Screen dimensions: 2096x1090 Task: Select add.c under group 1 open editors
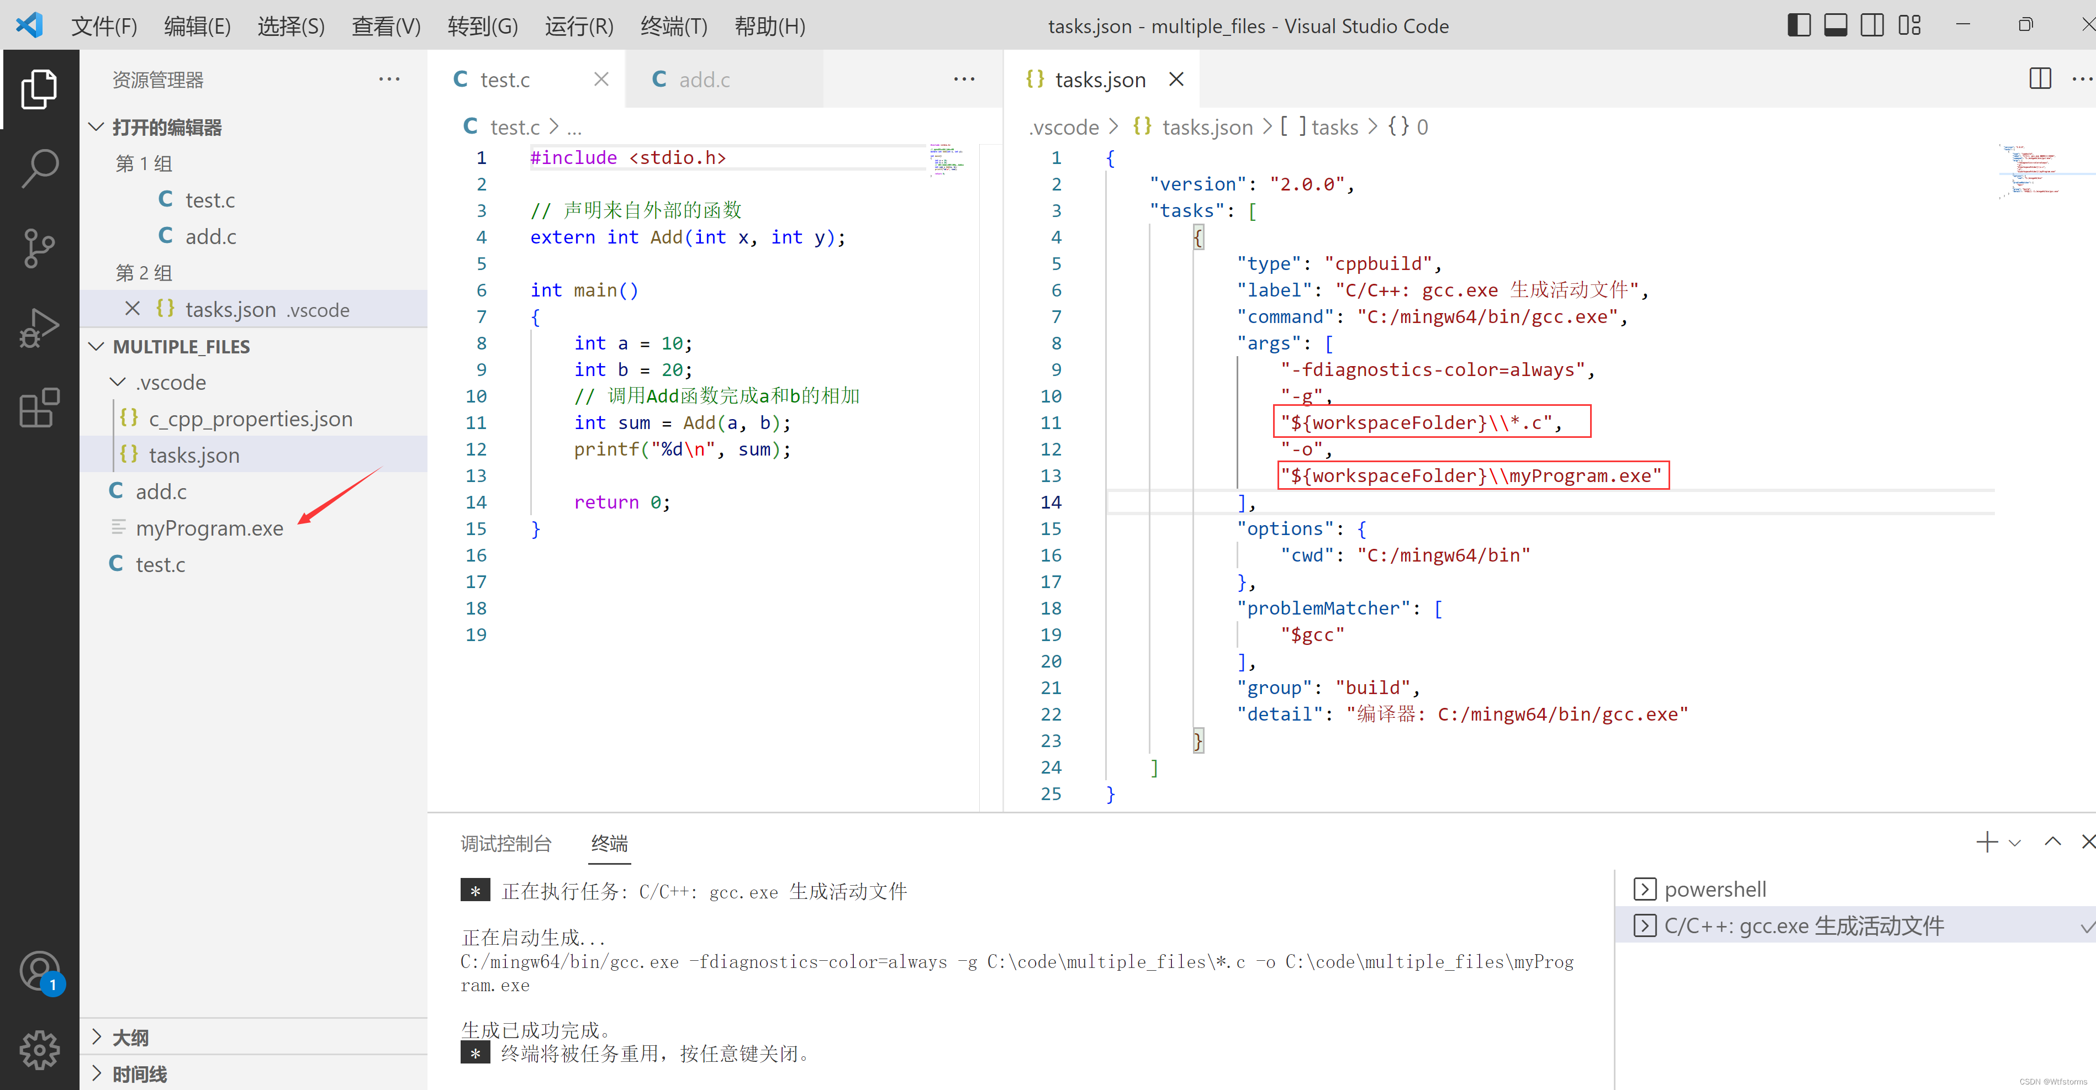tap(254, 236)
